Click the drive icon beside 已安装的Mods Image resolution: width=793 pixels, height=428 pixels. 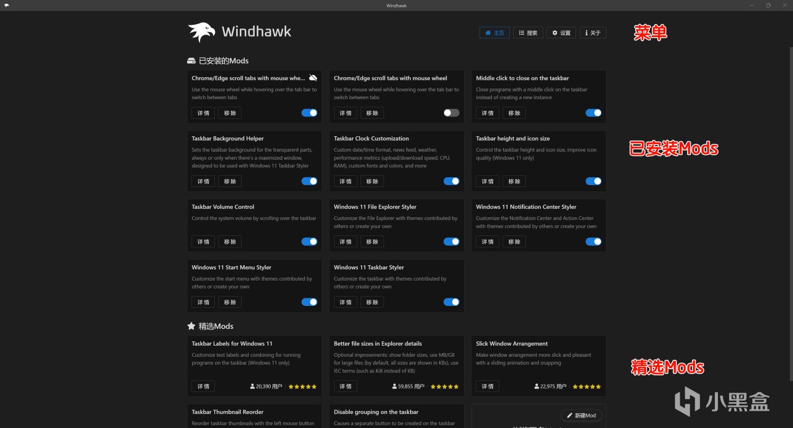click(x=191, y=61)
